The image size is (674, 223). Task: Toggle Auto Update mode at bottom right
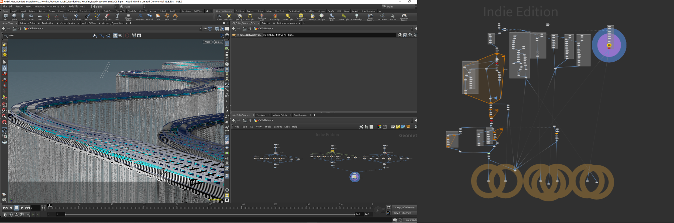[411, 220]
